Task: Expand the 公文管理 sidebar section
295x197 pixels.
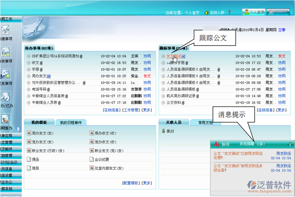Action: click(x=7, y=142)
